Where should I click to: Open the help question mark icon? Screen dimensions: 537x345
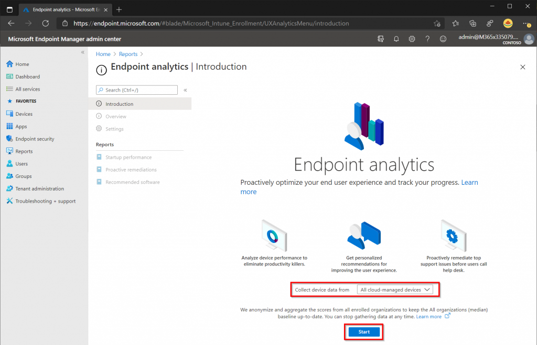pyautogui.click(x=427, y=39)
